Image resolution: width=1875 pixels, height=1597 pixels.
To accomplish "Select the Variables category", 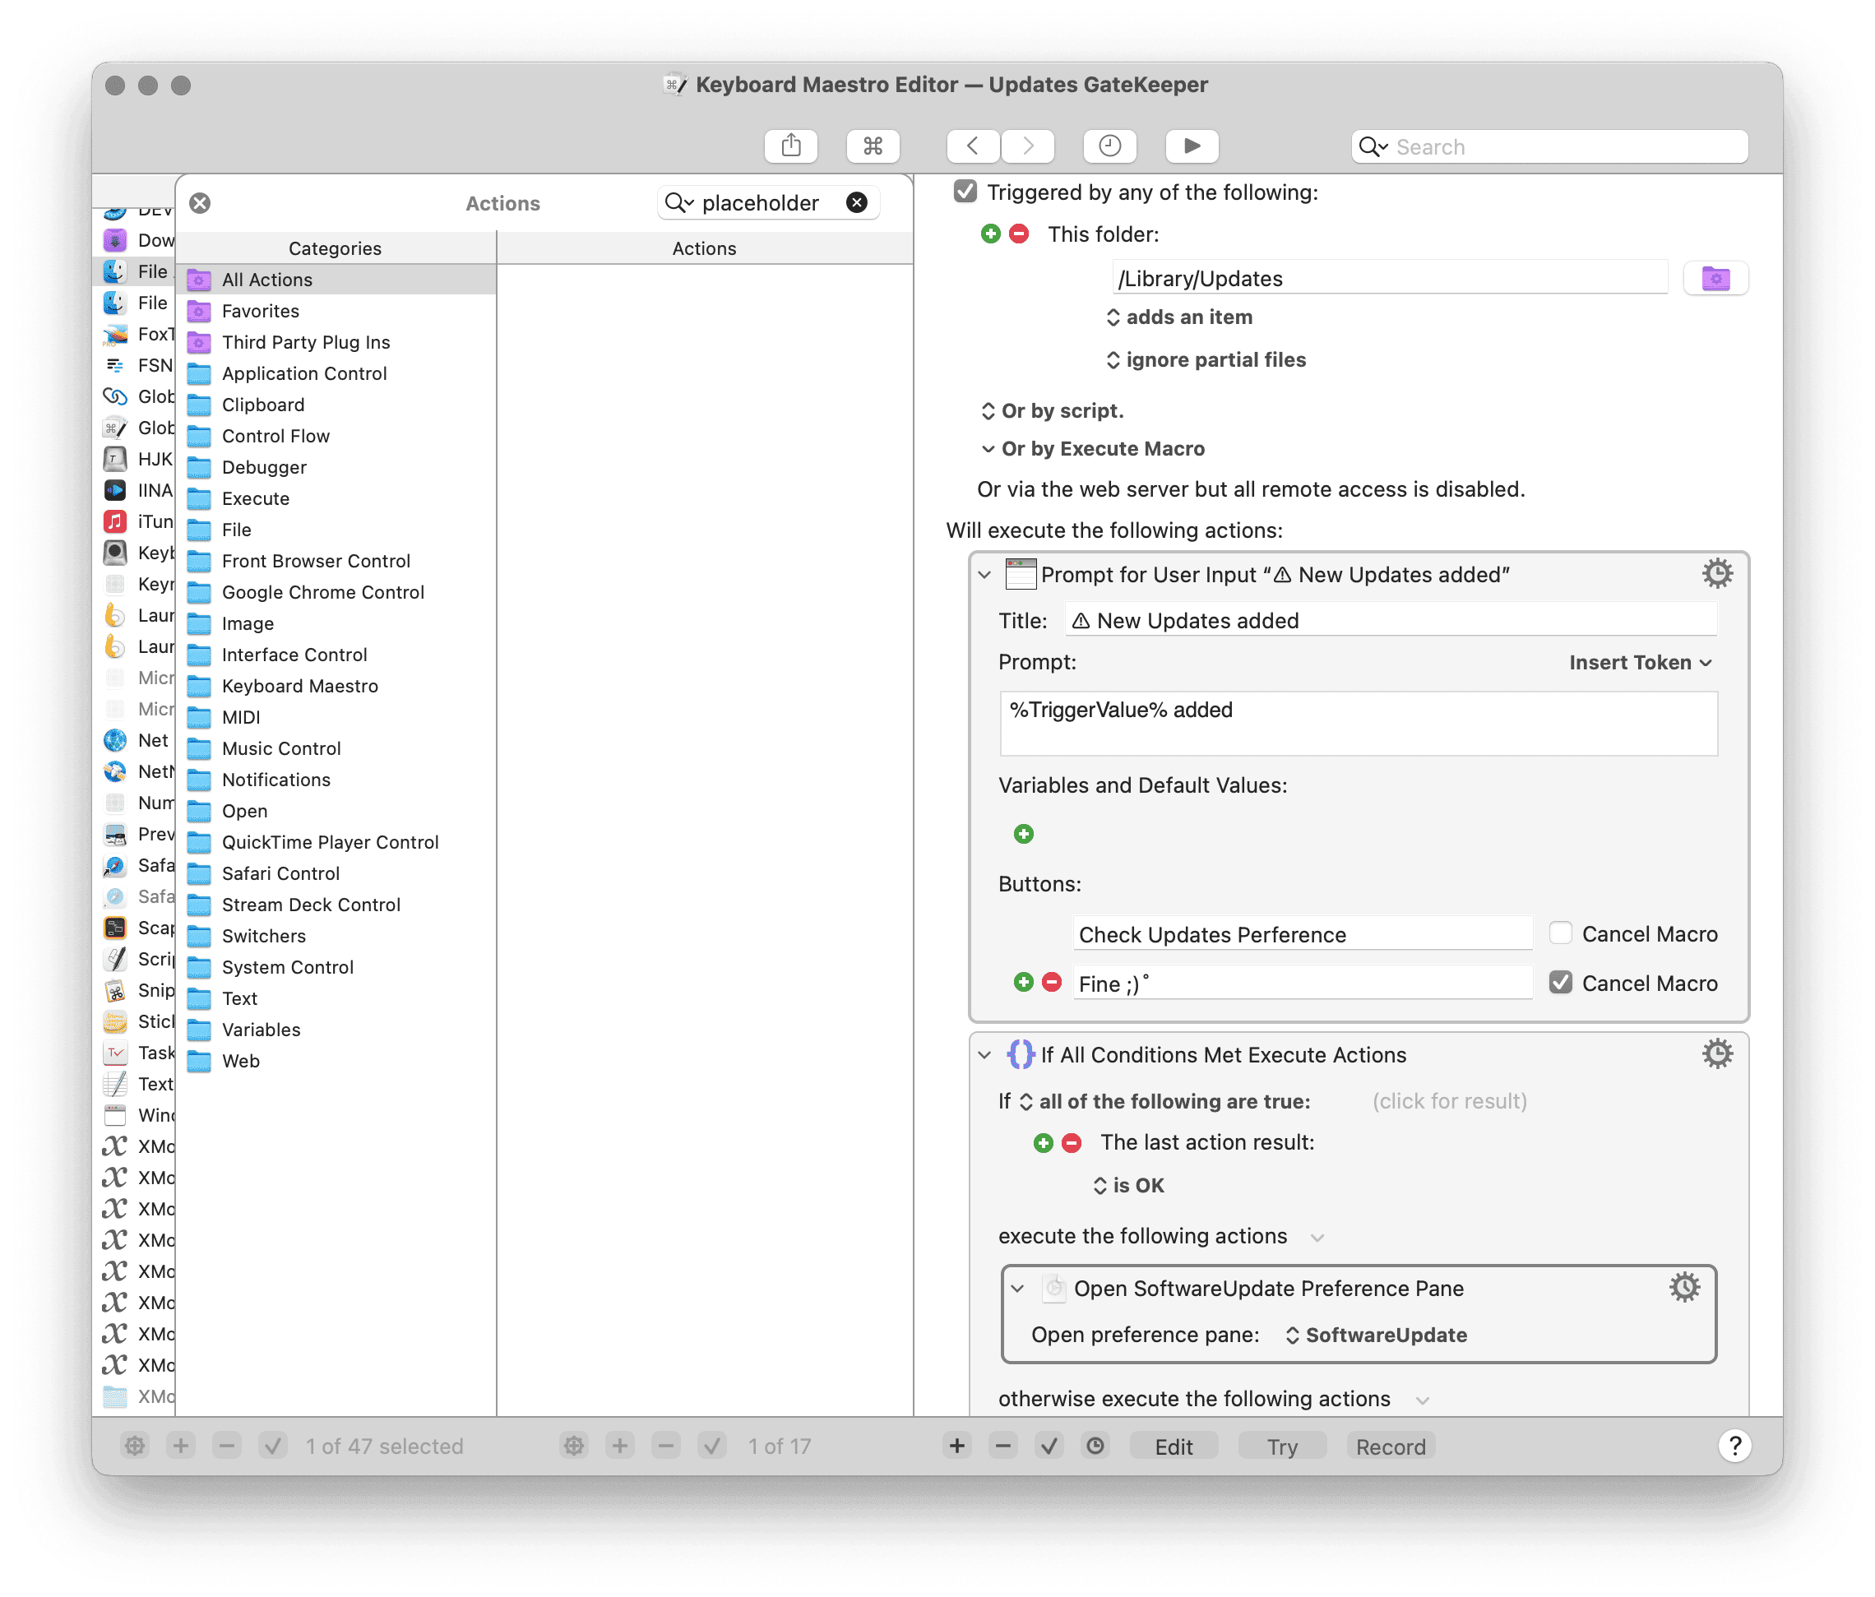I will point(261,1030).
